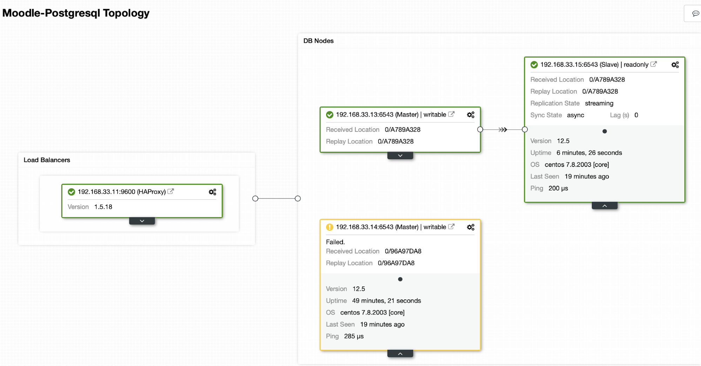
Task: Click Lag (s) value 0
Action: point(636,115)
